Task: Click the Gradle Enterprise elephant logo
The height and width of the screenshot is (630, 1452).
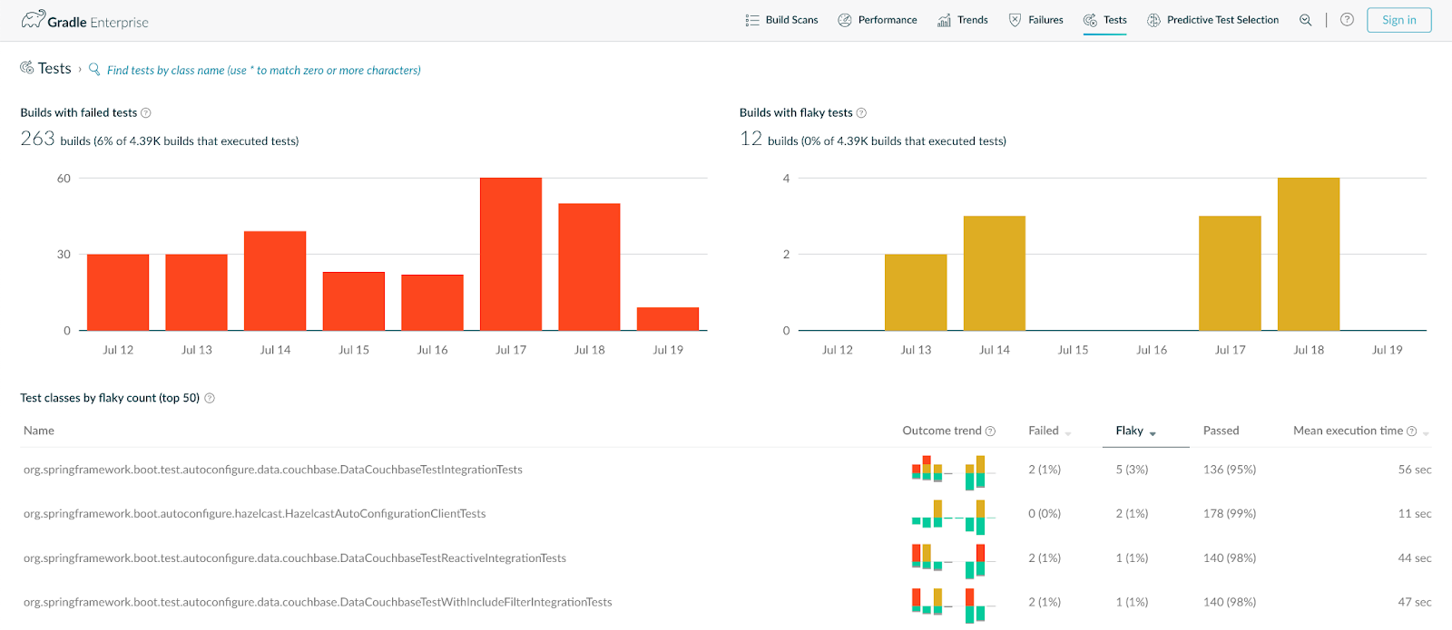Action: tap(34, 20)
